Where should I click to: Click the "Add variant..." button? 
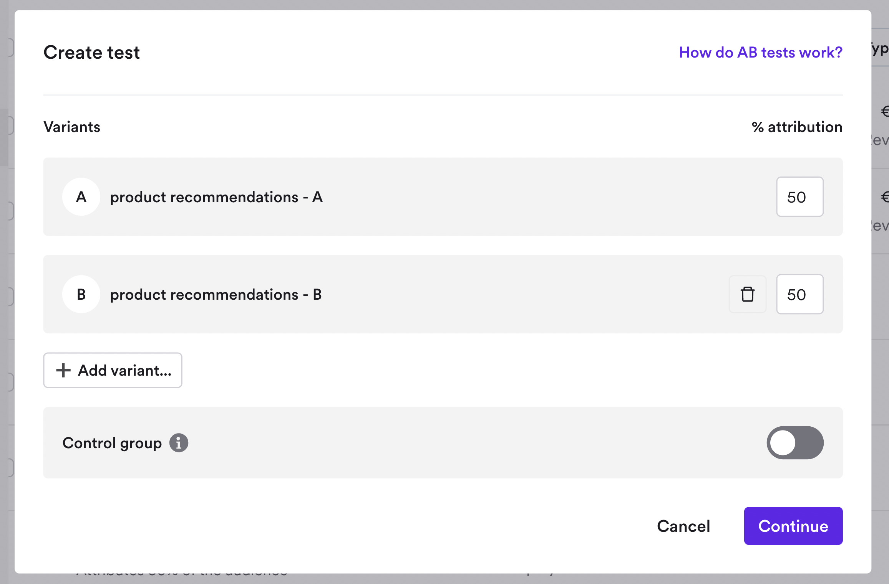[x=113, y=370]
